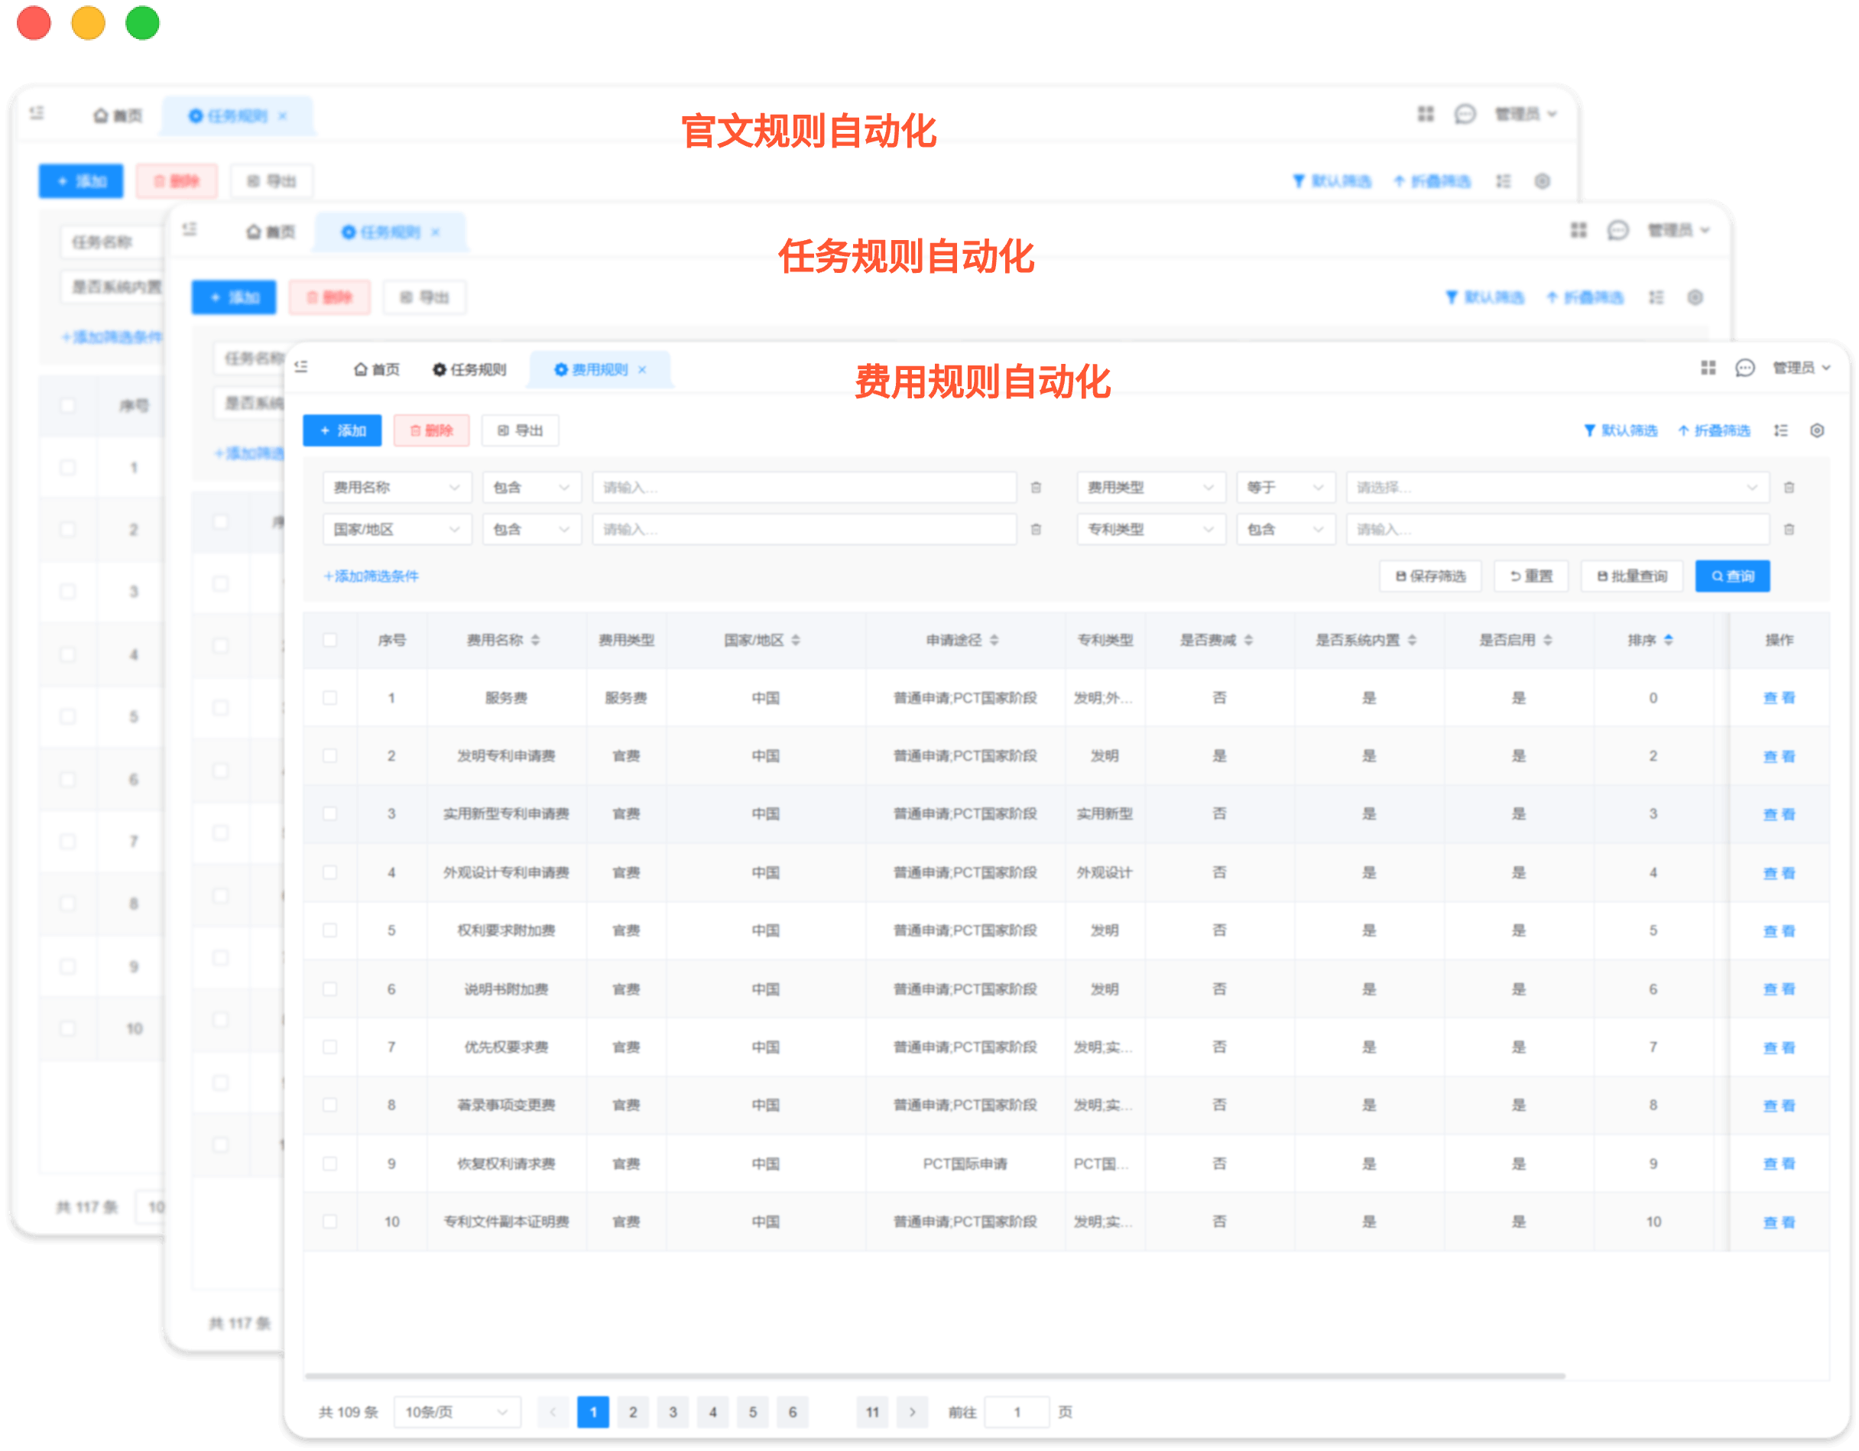Click the export icon on 导出 button
1859x1451 pixels.
tap(502, 430)
